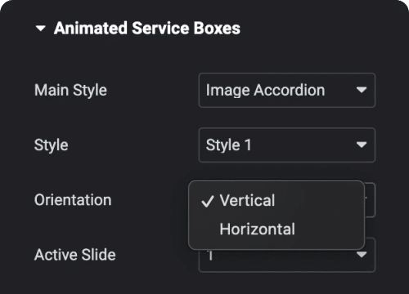Viewport: 409px width, 294px height.
Task: Click empty space in the orientation popup menu
Action: 330,215
